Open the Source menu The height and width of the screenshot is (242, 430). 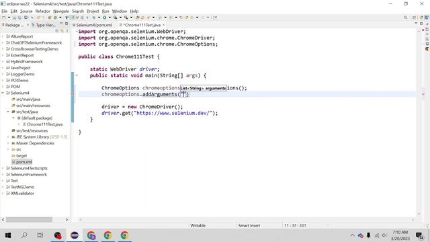(x=26, y=11)
